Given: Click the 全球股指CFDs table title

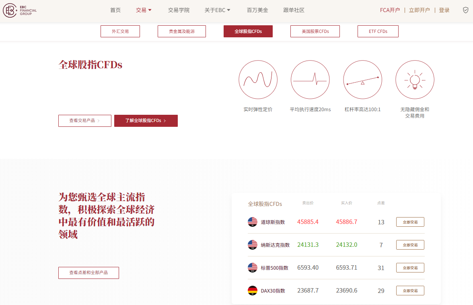Looking at the screenshot, I should (x=265, y=204).
